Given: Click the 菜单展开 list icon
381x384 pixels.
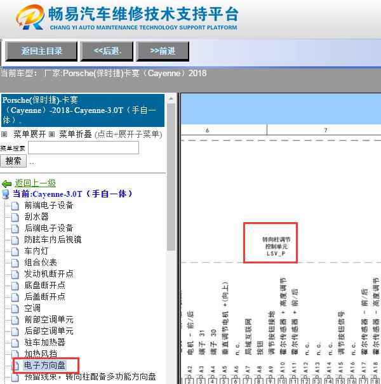Looking at the screenshot, I should pyautogui.click(x=4, y=135).
